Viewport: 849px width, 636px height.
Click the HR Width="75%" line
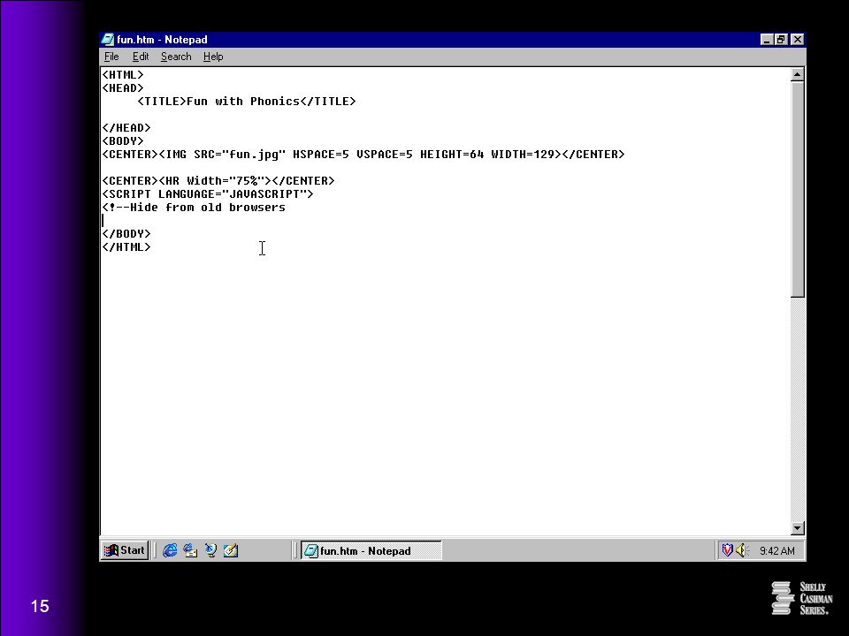[x=218, y=180]
